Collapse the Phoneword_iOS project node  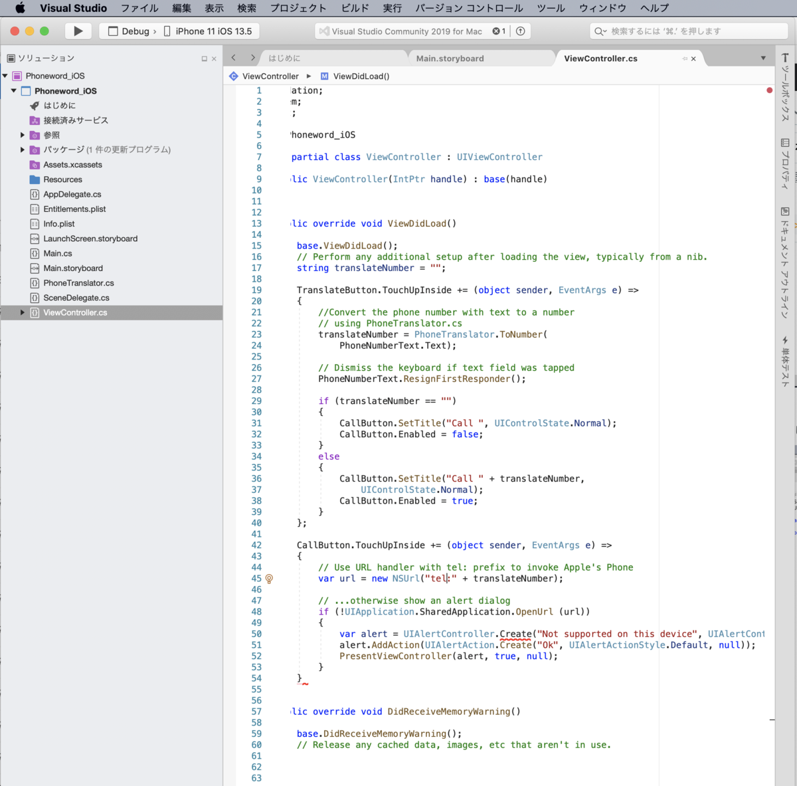pyautogui.click(x=14, y=91)
